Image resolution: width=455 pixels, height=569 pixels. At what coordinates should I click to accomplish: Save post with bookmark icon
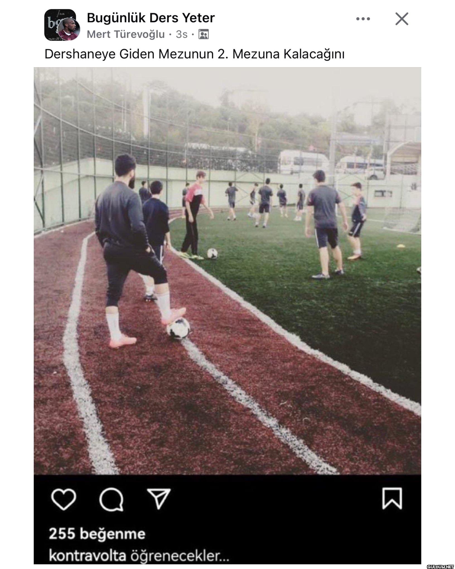[x=392, y=498]
